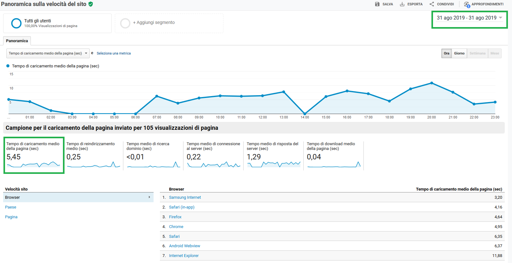Open the primary metric dropdown
This screenshot has width=512, height=263.
[48, 53]
